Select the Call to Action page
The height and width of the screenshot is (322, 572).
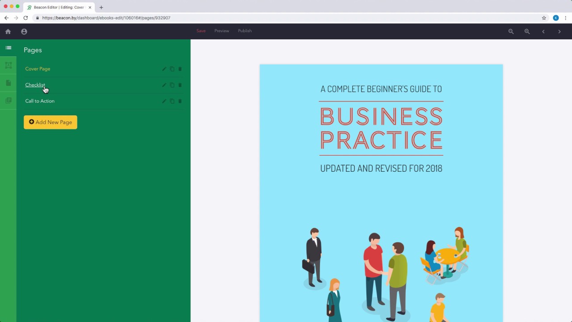(x=40, y=101)
